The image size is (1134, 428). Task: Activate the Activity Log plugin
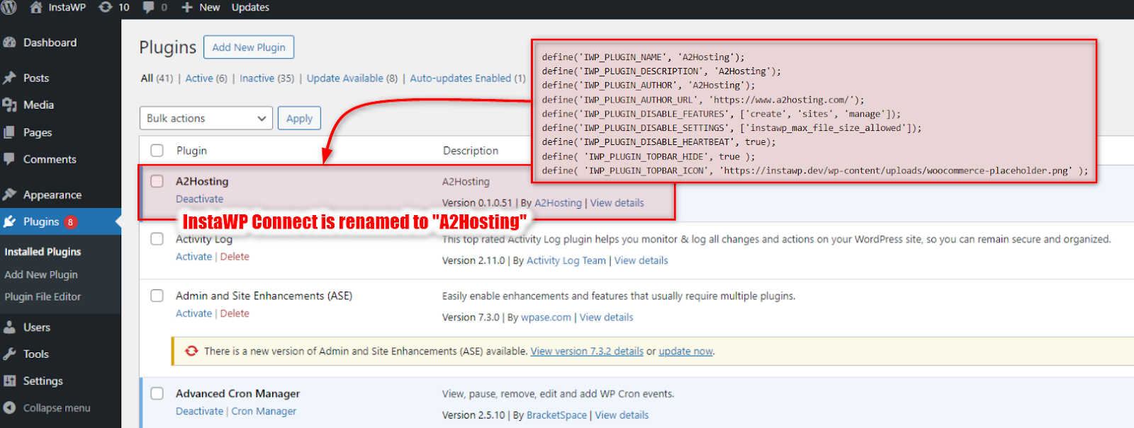193,257
